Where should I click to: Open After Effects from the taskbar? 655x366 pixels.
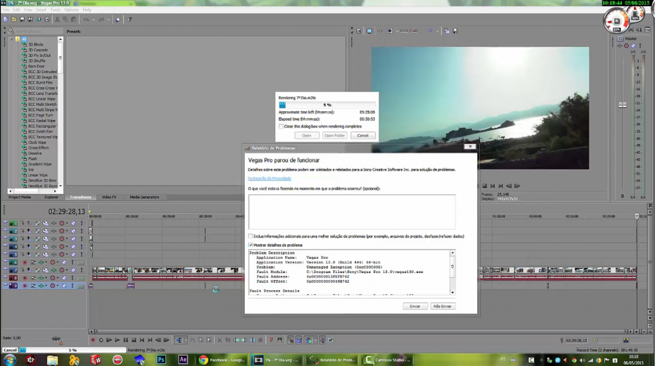click(x=183, y=360)
